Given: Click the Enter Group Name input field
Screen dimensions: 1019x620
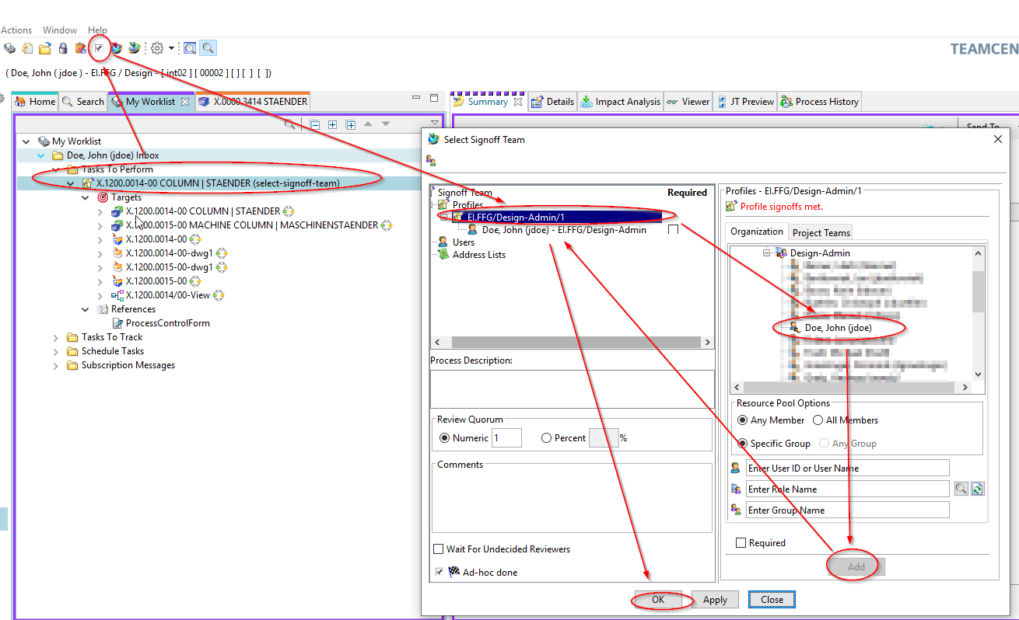Looking at the screenshot, I should [847, 510].
